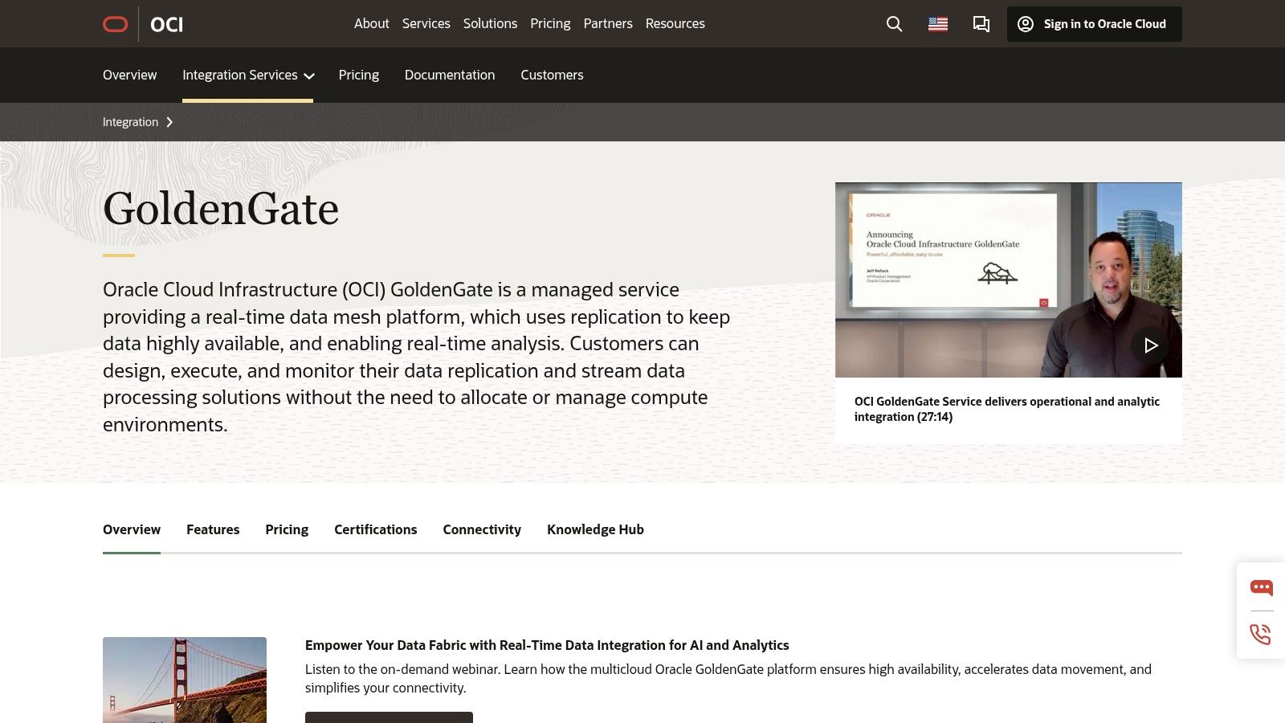
Task: Click the GoldenGate page heading
Action: [x=221, y=209]
